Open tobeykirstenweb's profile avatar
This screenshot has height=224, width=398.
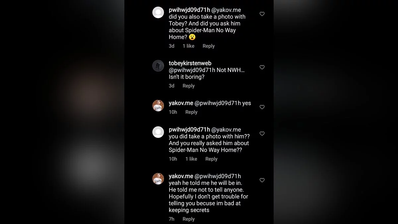[x=158, y=66]
